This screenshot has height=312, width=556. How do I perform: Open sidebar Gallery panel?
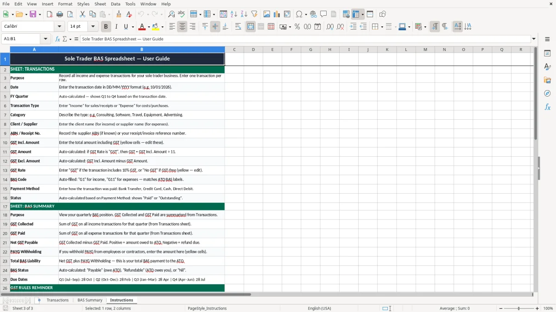(547, 80)
